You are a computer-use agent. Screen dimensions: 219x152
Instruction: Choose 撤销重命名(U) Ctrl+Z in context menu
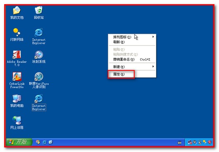tap(132, 60)
